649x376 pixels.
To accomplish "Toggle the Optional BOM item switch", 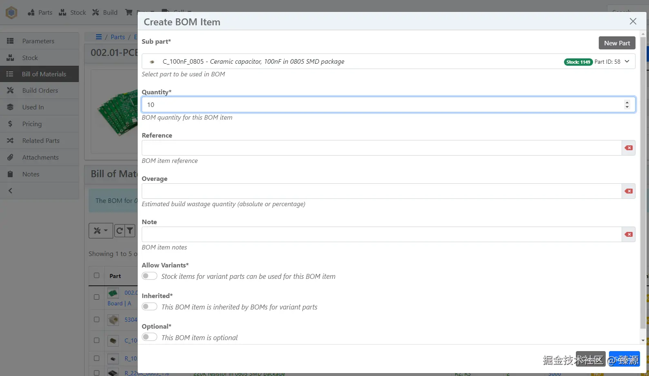I will [x=149, y=337].
